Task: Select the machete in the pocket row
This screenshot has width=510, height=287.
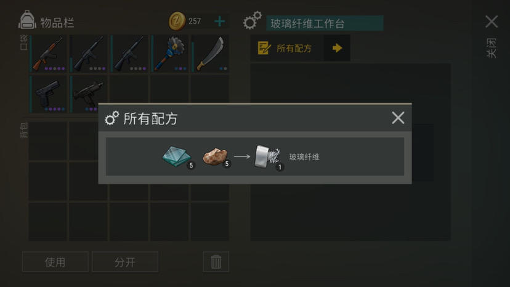Action: point(210,54)
